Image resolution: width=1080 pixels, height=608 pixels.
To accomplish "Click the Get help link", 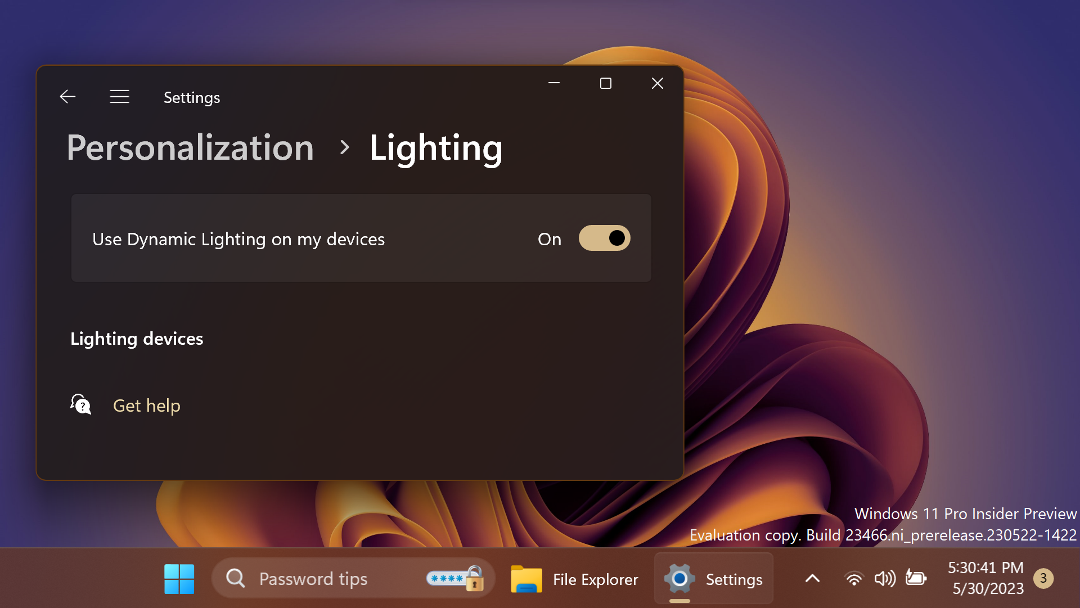I will (146, 405).
